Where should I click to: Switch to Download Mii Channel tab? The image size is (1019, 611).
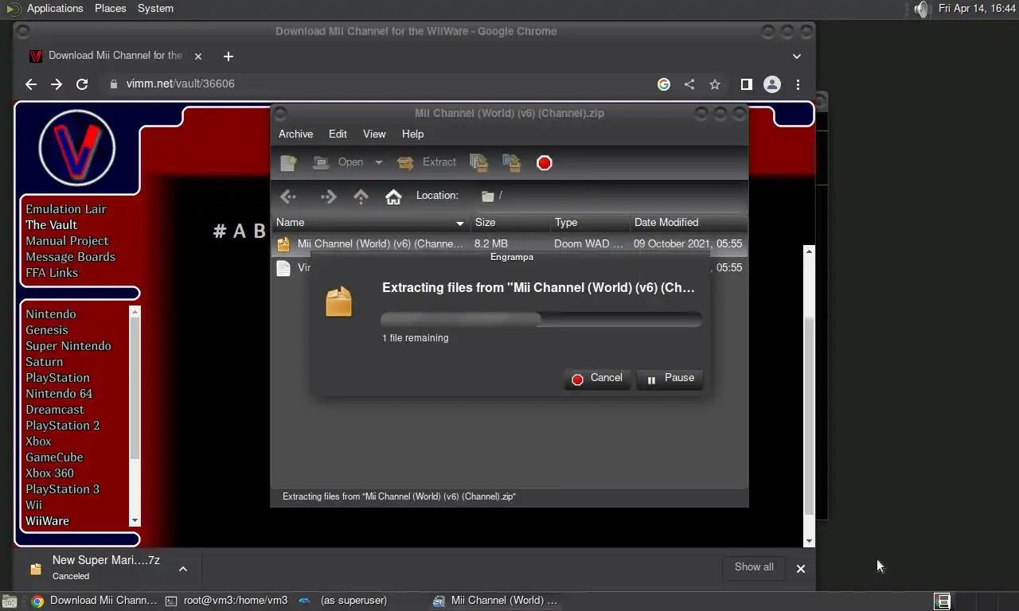(x=115, y=56)
